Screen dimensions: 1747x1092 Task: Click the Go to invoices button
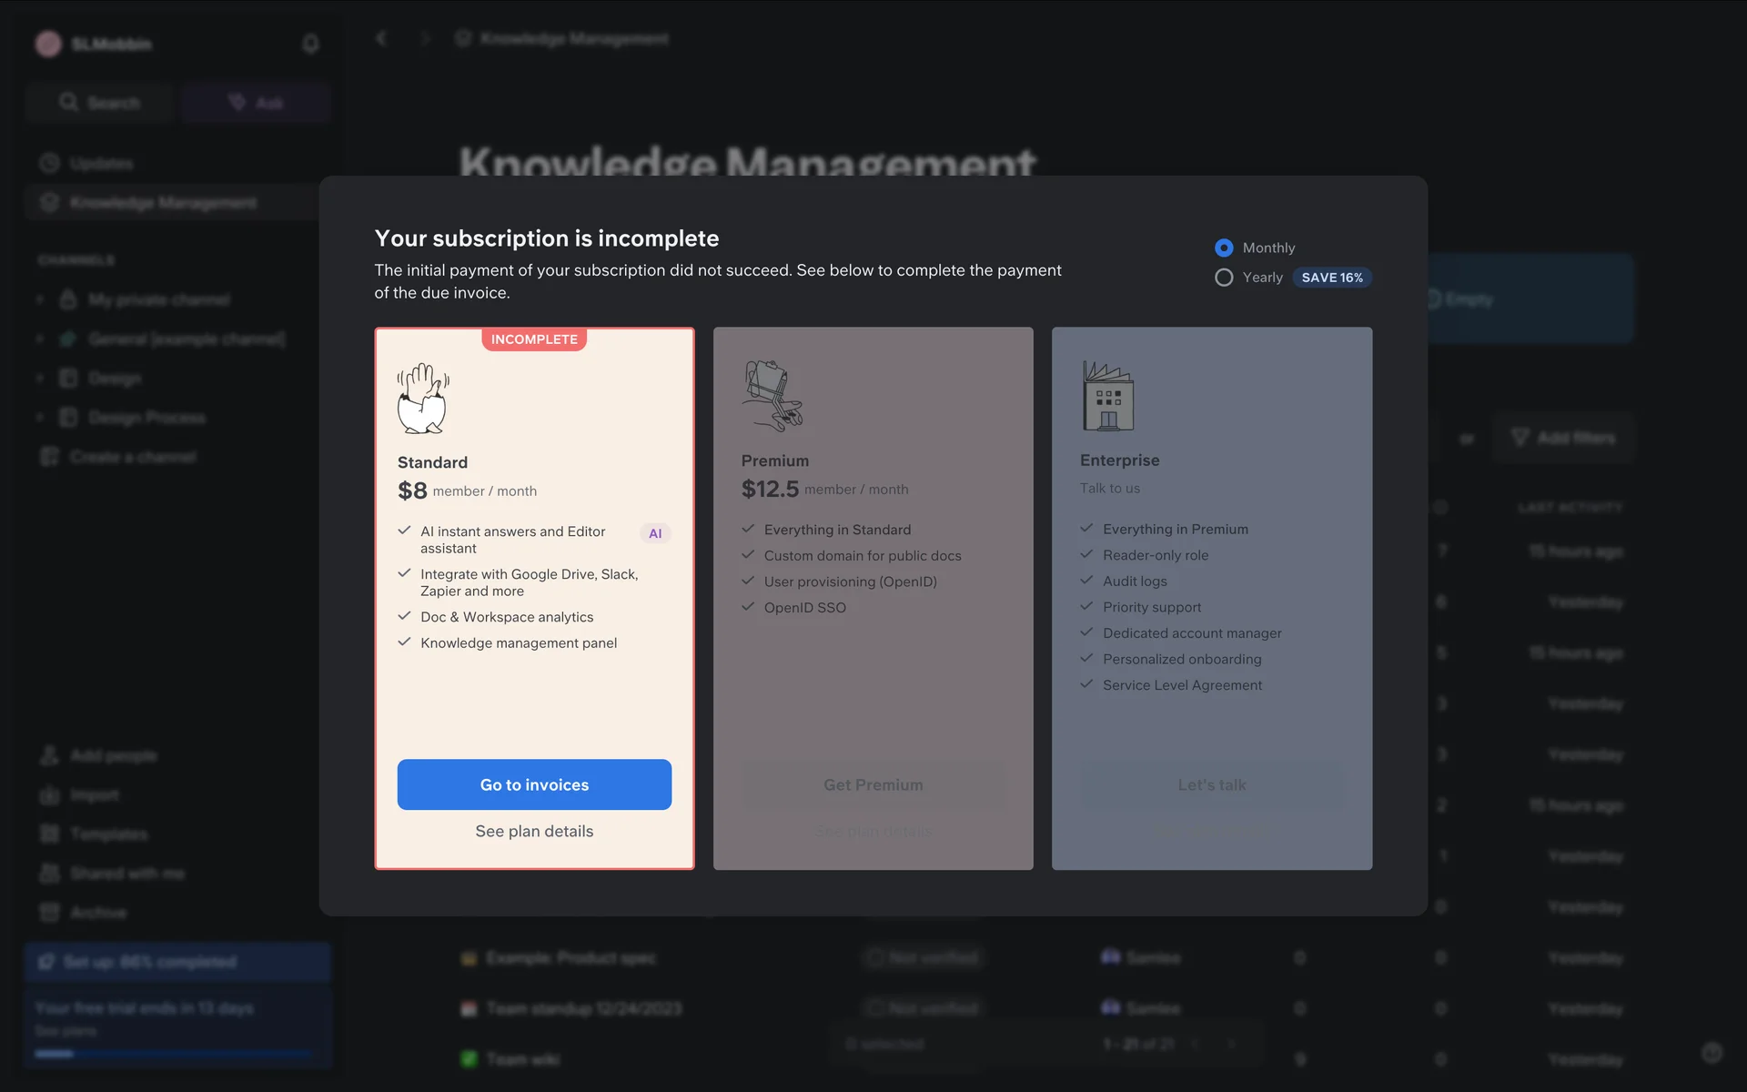coord(534,784)
